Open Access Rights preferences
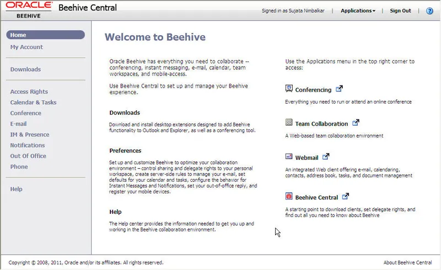The height and width of the screenshot is (270, 441). (29, 91)
